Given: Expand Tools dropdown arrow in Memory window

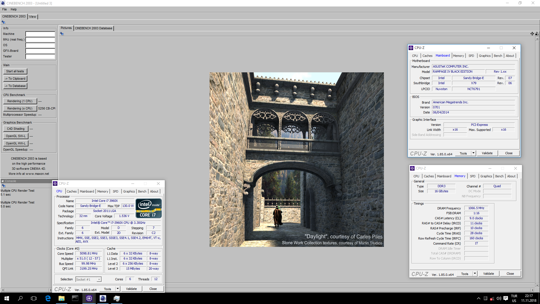Looking at the screenshot, I should coord(475,274).
